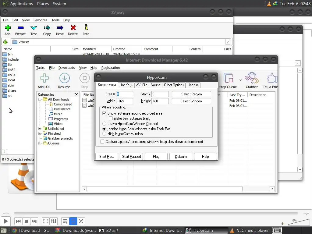Switch to Hot Keys tab in HyperCam

tap(126, 85)
